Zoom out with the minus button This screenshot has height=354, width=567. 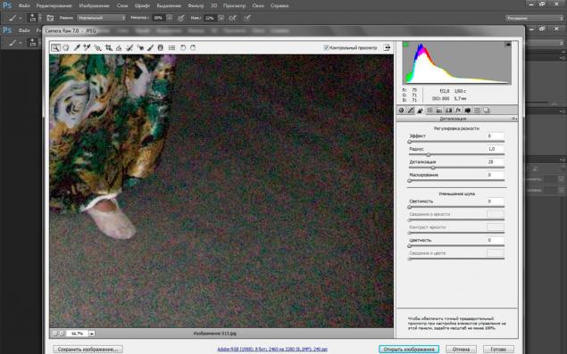(55, 333)
